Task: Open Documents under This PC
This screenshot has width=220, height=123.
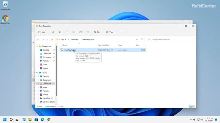Action: coord(47,80)
